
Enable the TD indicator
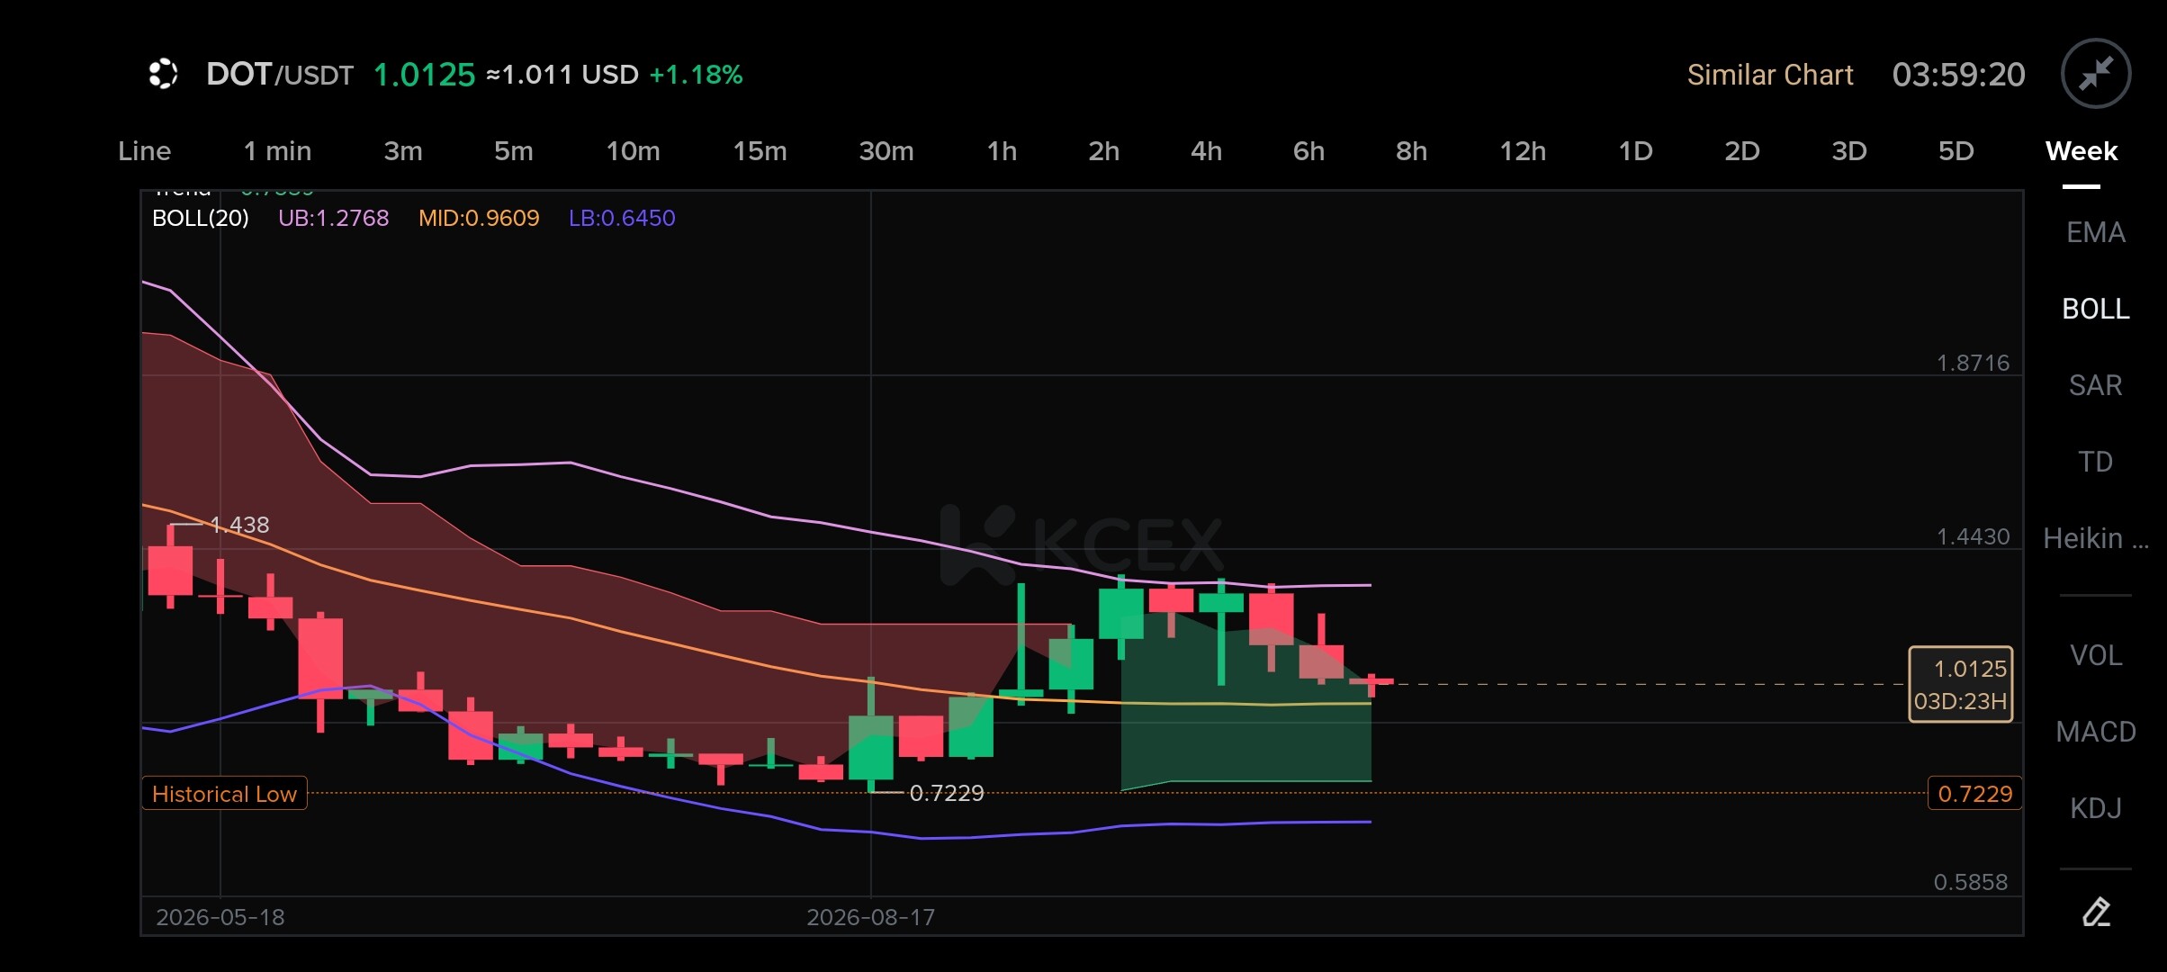click(x=2095, y=462)
